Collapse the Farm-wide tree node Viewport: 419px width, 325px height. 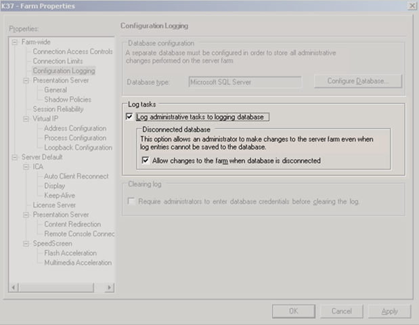coord(16,42)
